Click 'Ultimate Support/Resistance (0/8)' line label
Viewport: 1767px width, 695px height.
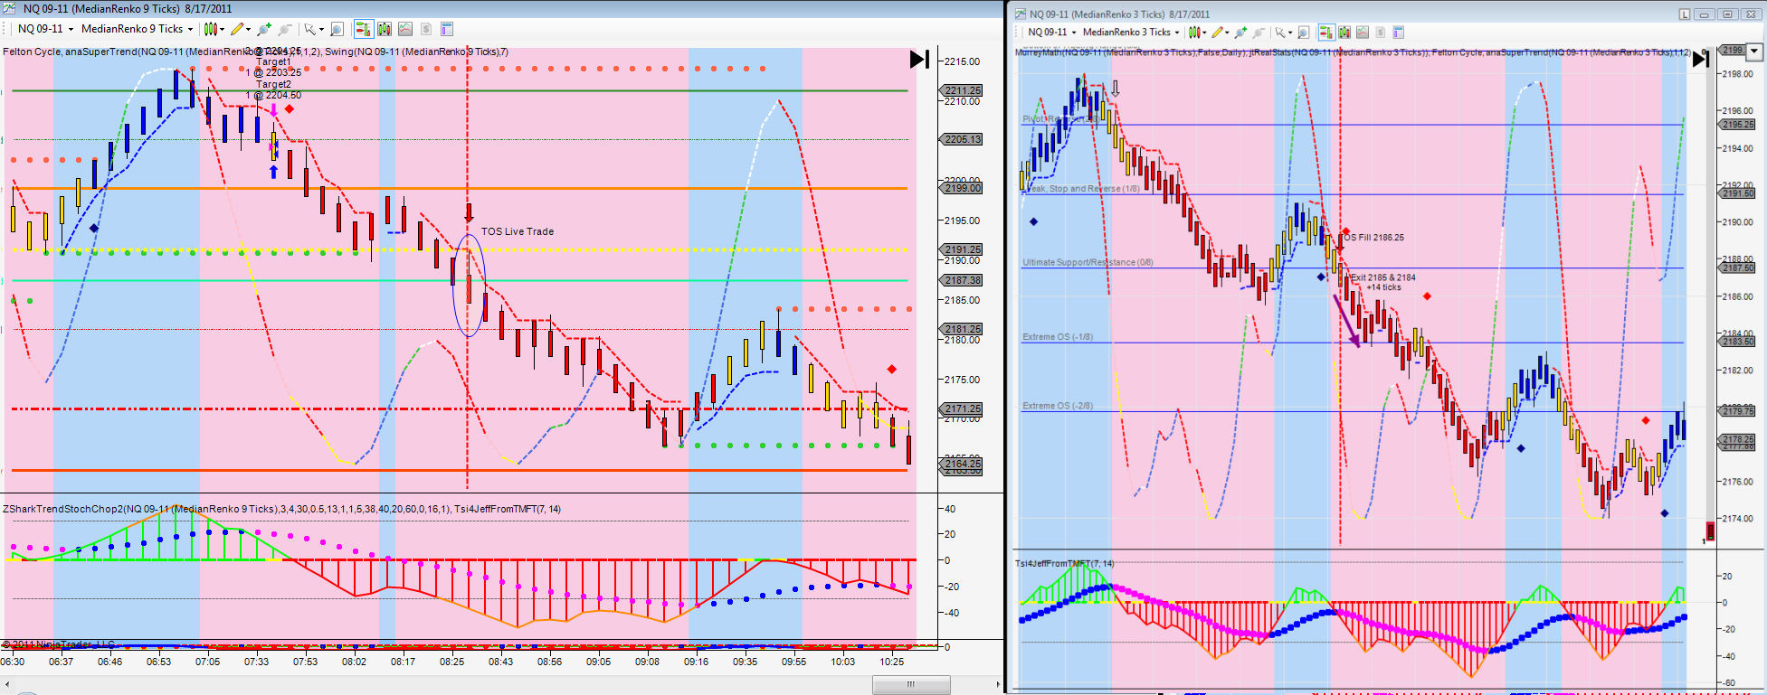tap(1088, 262)
